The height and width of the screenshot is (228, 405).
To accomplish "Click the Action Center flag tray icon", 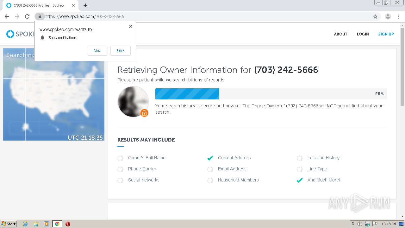I will point(375,224).
